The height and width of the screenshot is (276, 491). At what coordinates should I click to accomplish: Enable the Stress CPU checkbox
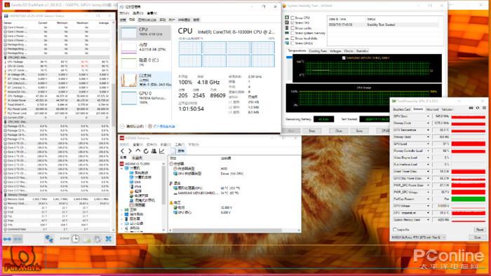point(292,18)
